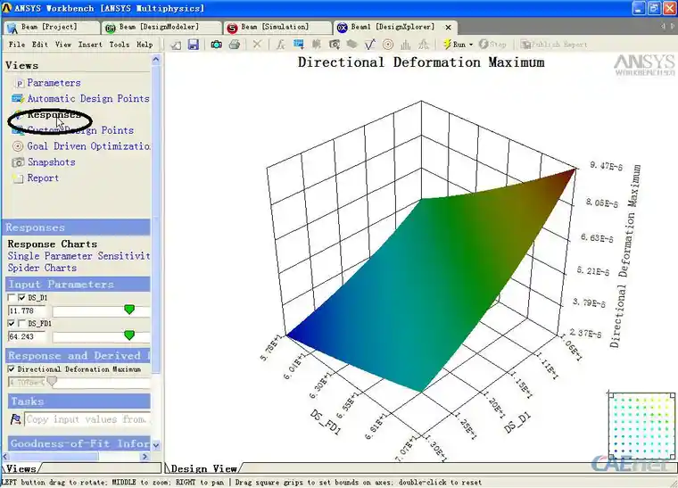Click the flag icon in Tasks section
The image size is (678, 488).
coord(15,418)
